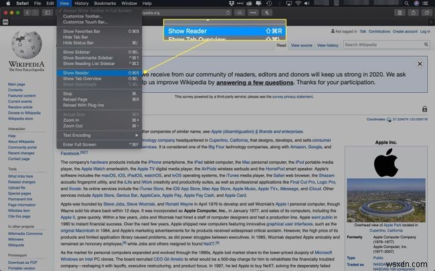Choose Zoom In from View menu

coord(99,120)
